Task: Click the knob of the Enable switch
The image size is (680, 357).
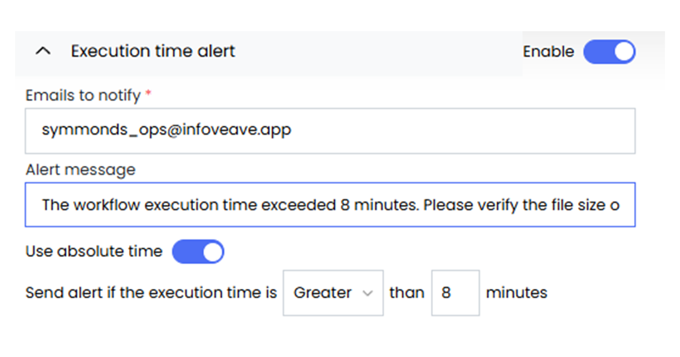Action: (624, 52)
